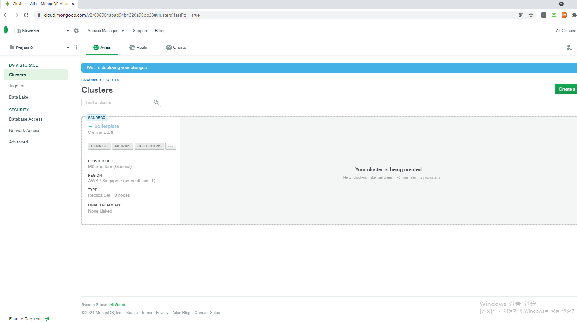Click the 'Version 4.4.5' text

coord(101,133)
